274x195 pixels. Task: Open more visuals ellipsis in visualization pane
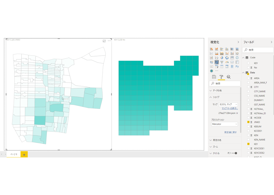pos(216,71)
